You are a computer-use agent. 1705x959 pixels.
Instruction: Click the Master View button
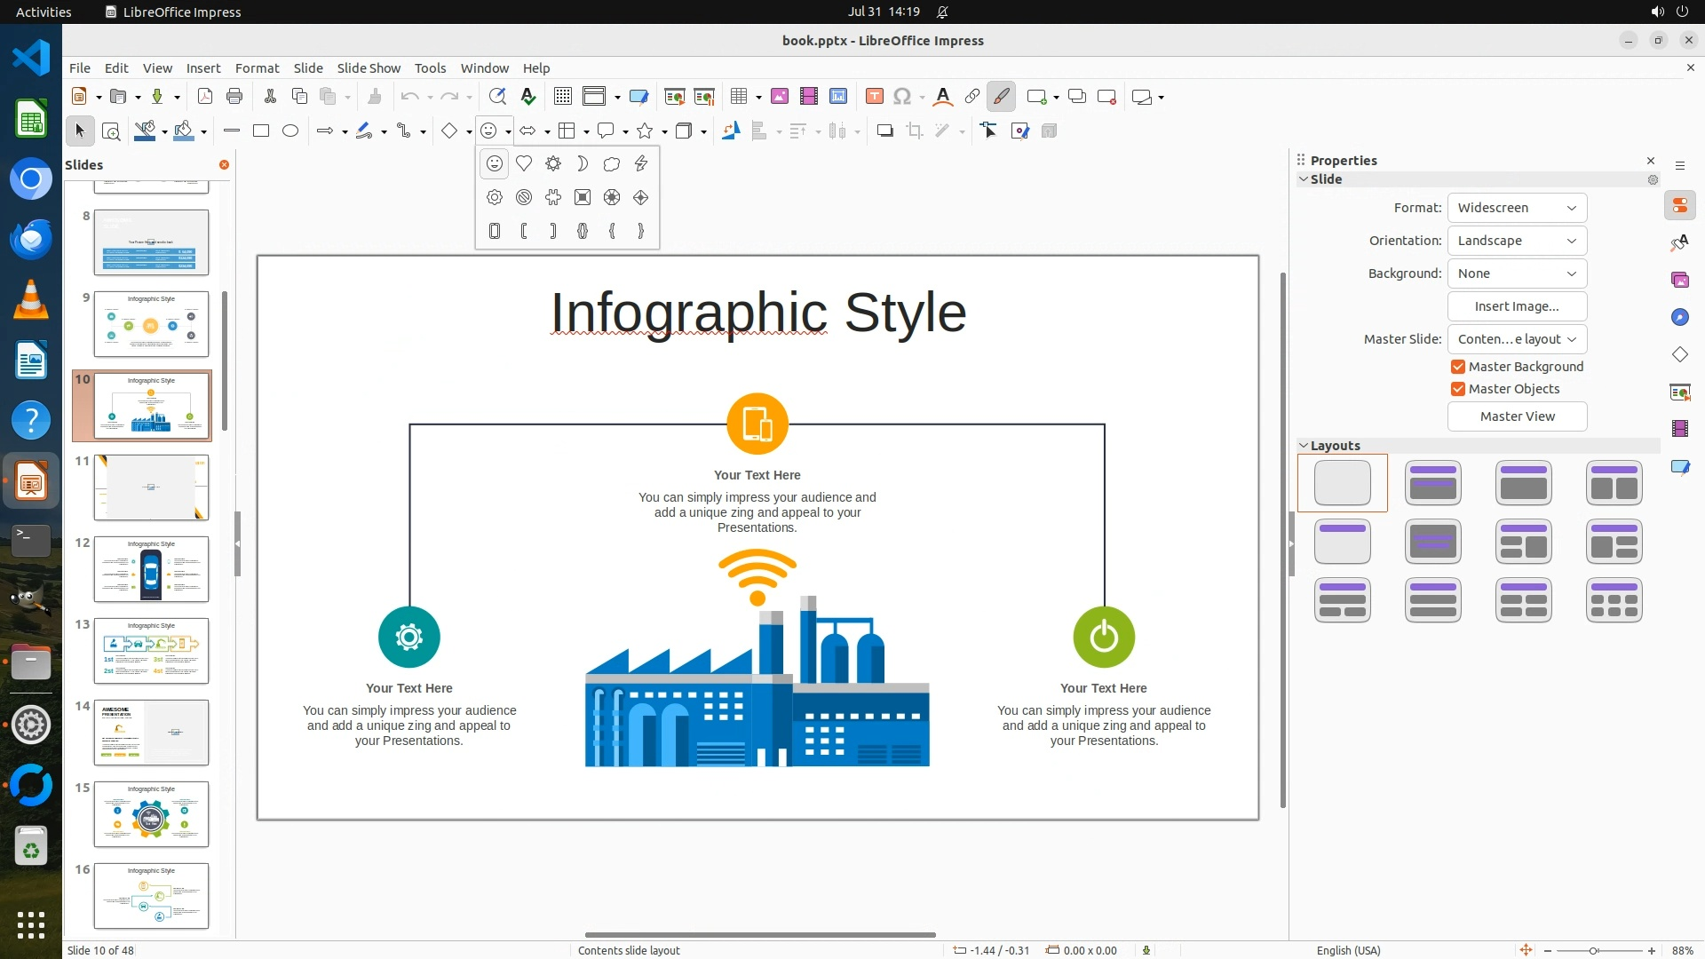click(1517, 416)
